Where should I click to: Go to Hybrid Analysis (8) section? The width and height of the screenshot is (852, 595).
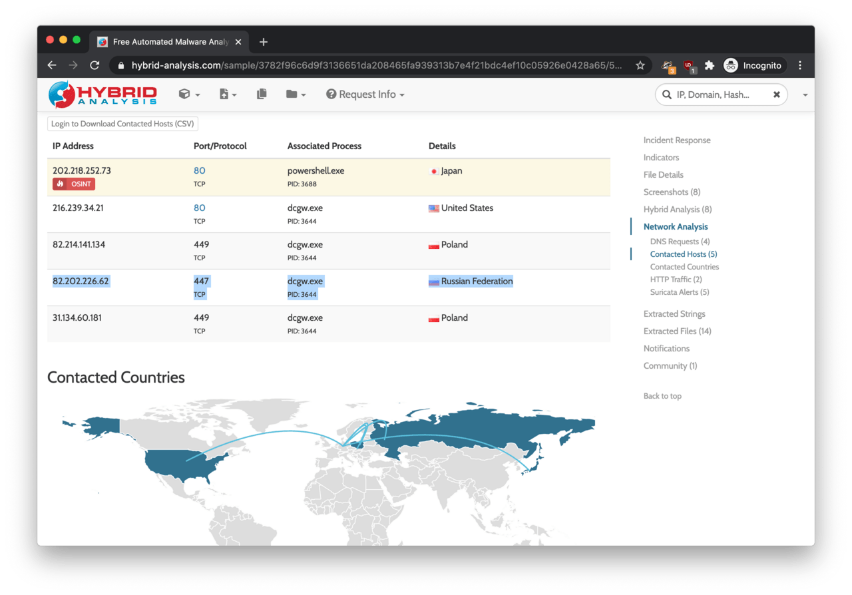[x=678, y=210]
